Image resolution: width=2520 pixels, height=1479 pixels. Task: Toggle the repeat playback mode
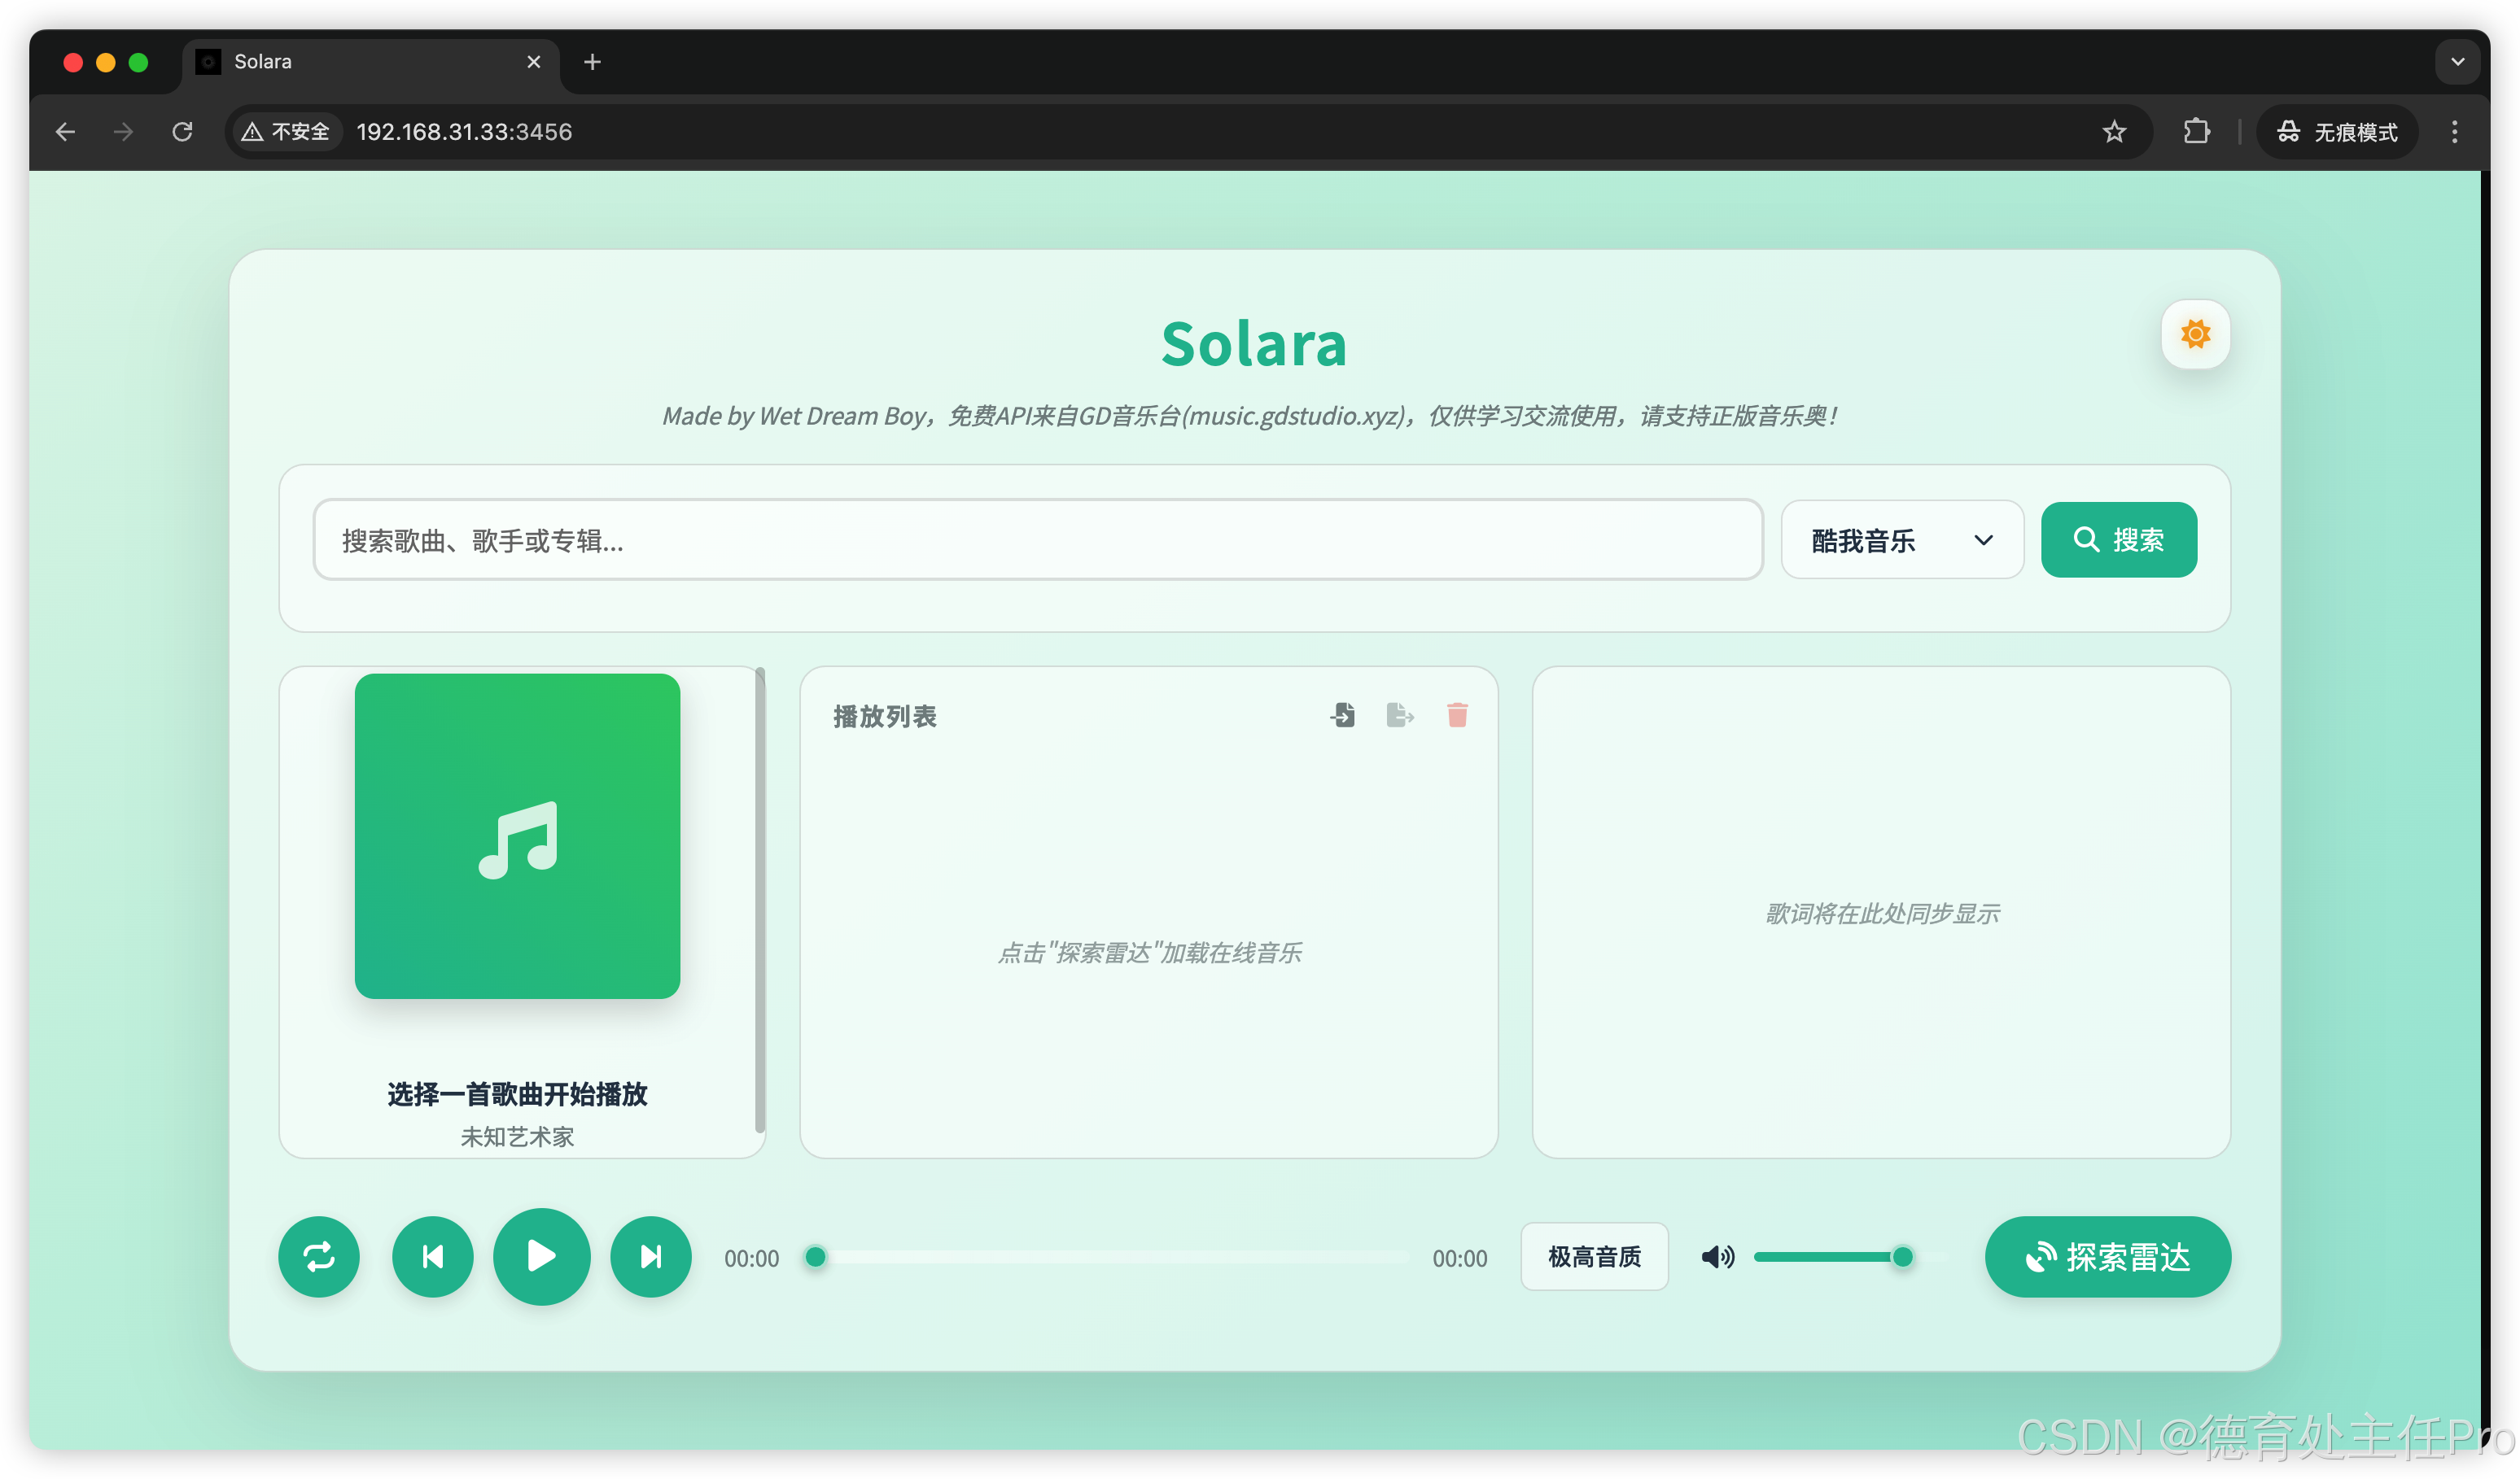point(319,1256)
